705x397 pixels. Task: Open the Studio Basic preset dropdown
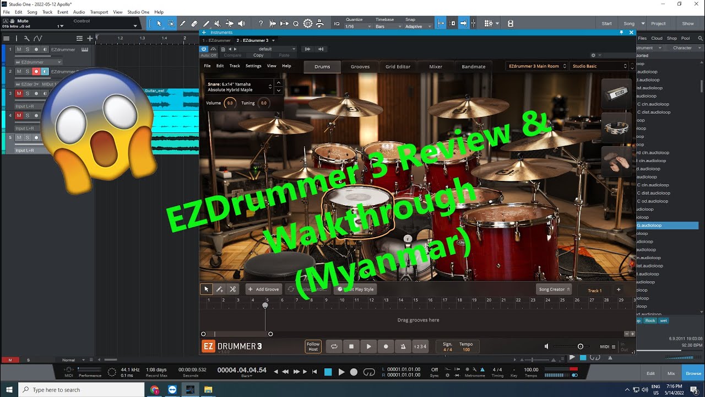pyautogui.click(x=599, y=66)
